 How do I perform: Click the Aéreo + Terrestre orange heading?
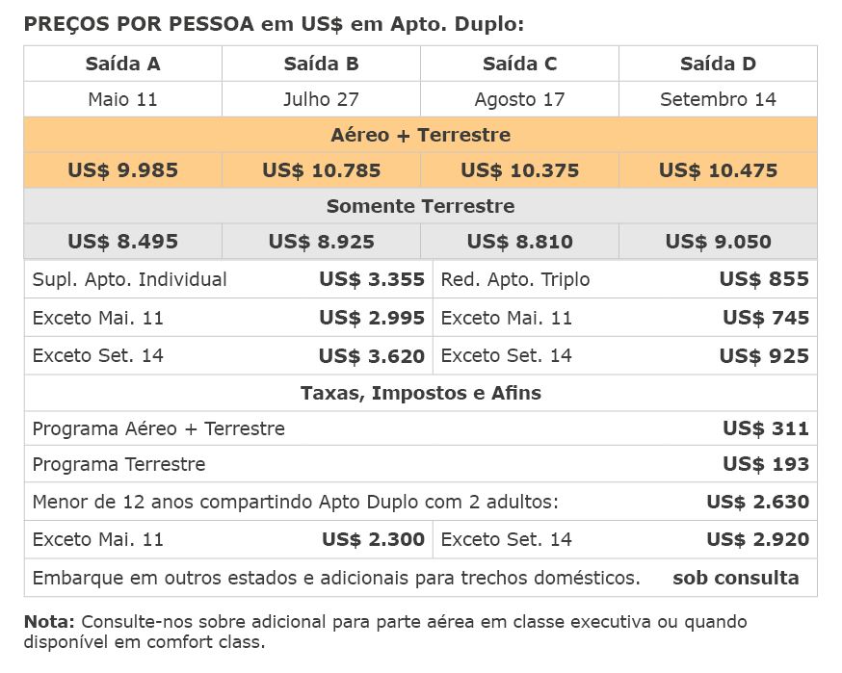[420, 135]
